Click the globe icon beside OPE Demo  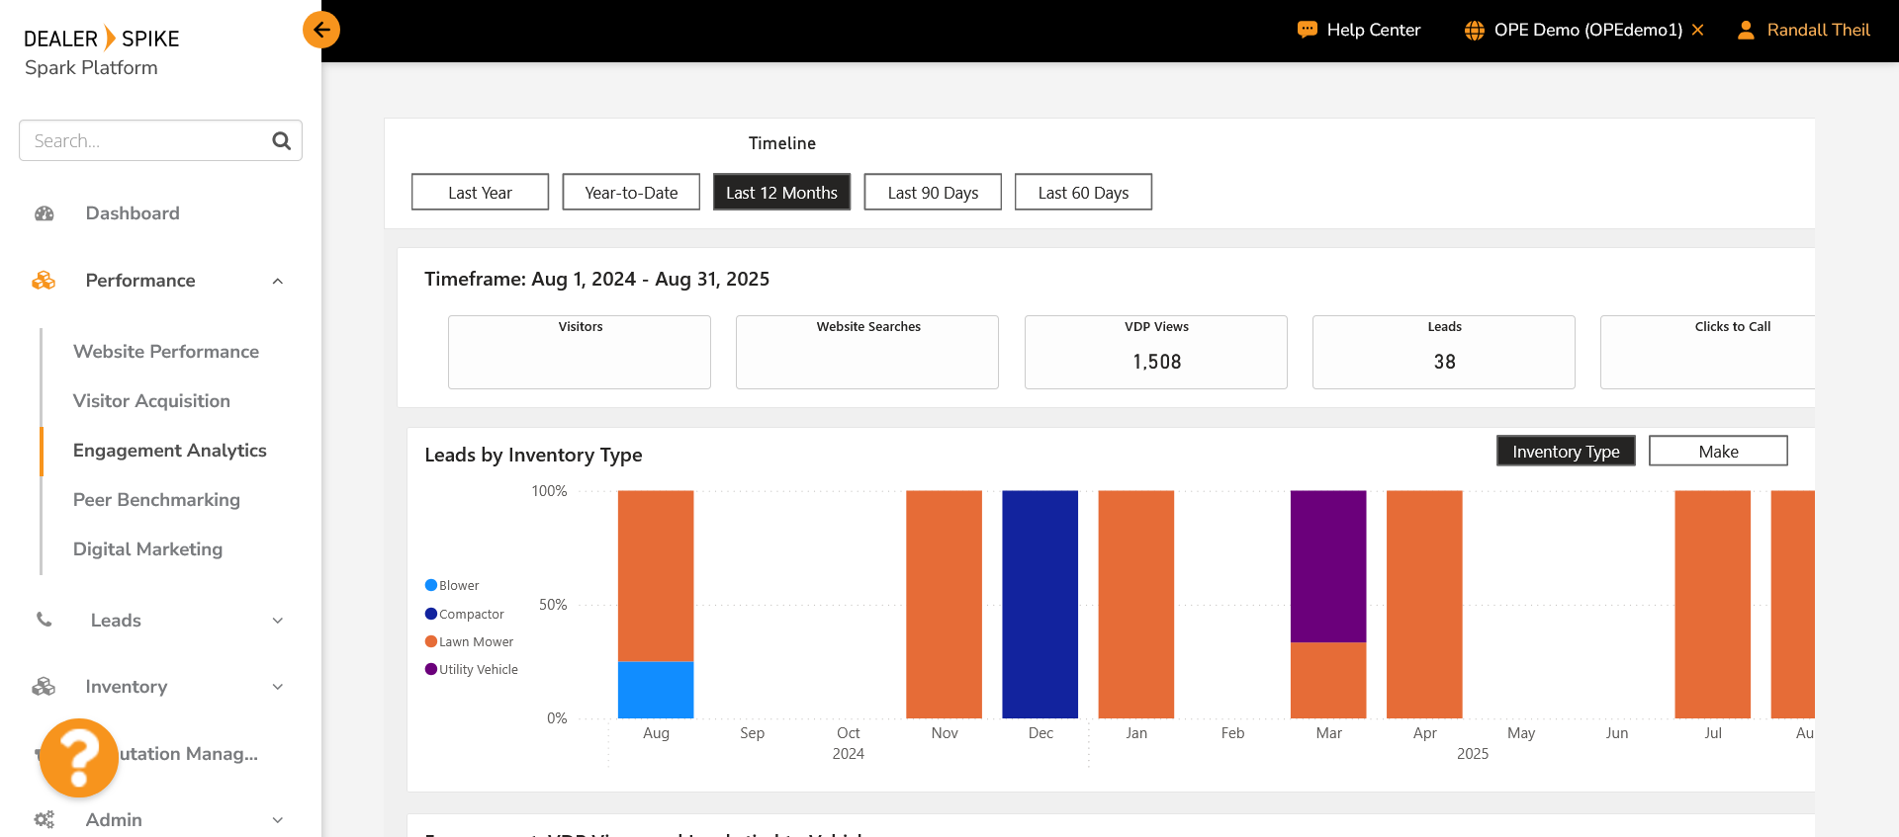tap(1474, 30)
